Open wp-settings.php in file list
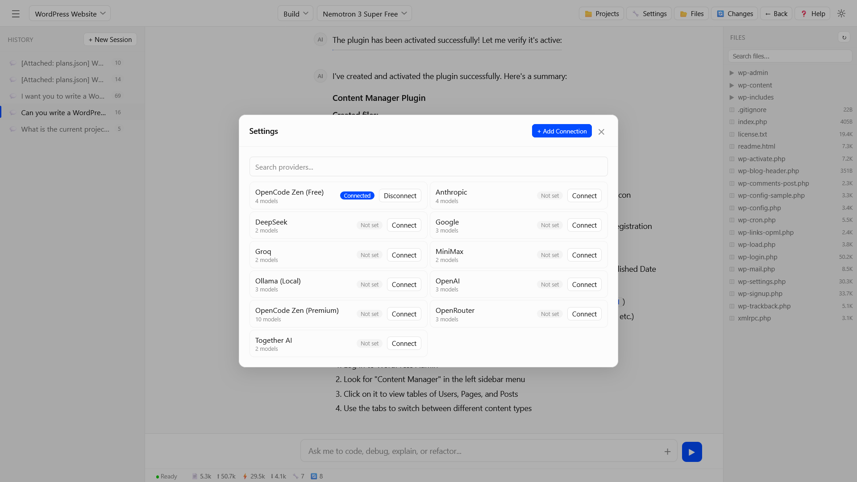Viewport: 857px width, 482px height. click(x=790, y=282)
